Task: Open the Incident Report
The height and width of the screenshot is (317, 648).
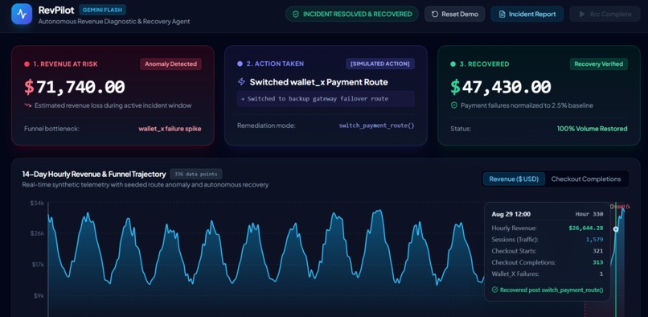Action: (527, 14)
